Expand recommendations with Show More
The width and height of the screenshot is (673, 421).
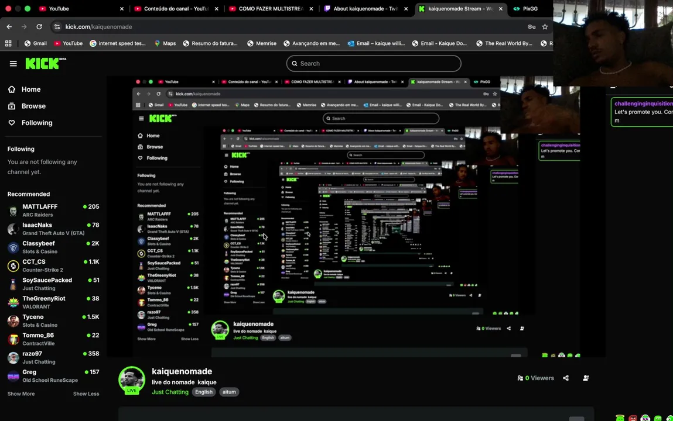click(x=21, y=394)
